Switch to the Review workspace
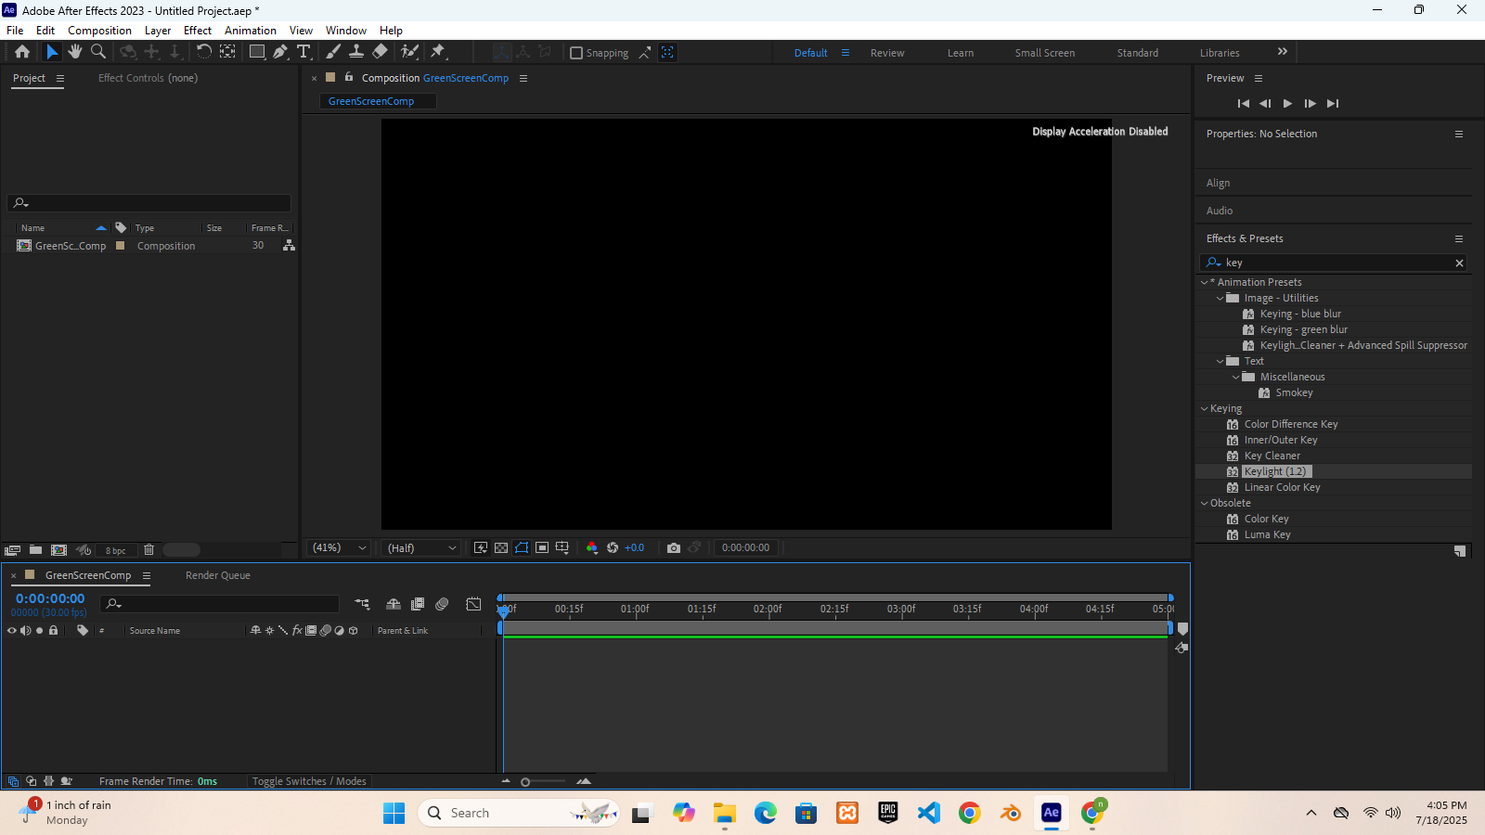Viewport: 1485px width, 835px height. (887, 53)
